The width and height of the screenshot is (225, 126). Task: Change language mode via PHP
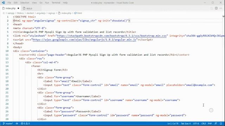[210, 124]
